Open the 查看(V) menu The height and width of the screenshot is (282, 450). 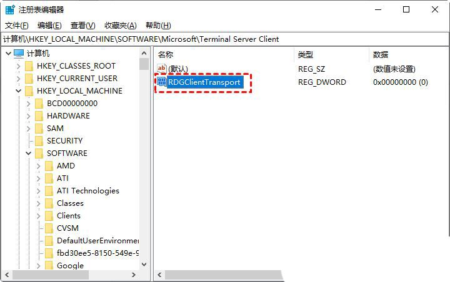tap(82, 26)
